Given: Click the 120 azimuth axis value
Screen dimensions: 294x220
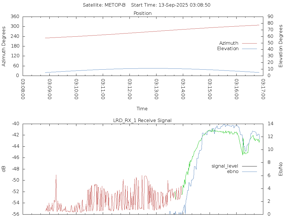Looking at the screenshot, I should pyautogui.click(x=15, y=56).
